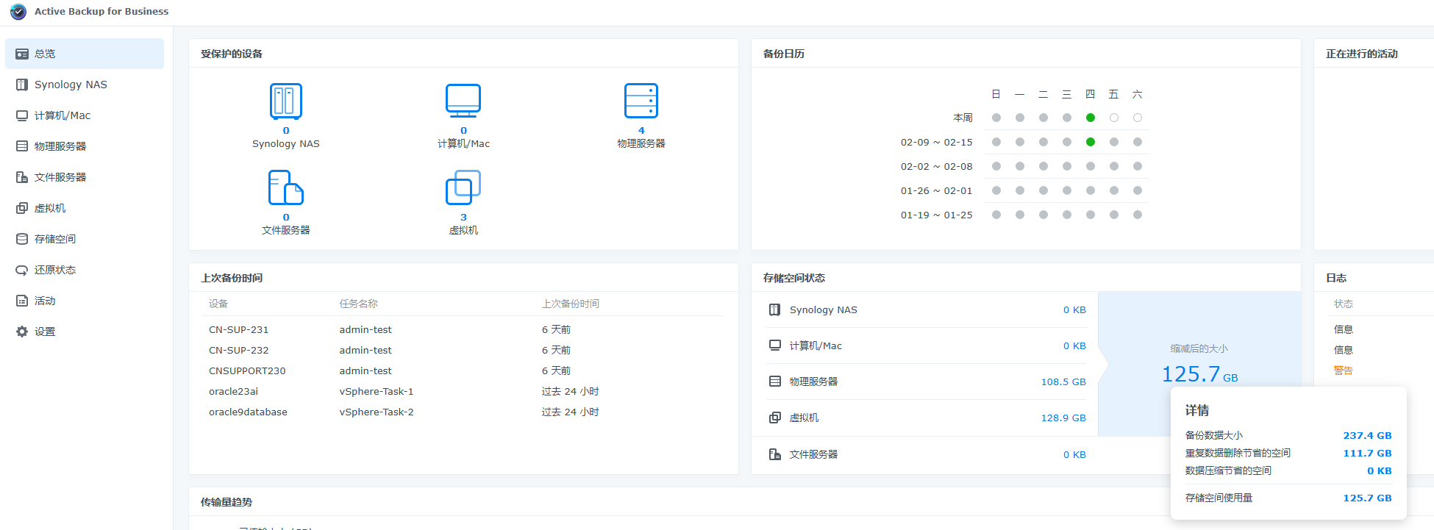Image resolution: width=1434 pixels, height=530 pixels.
Task: Click the 6 天前 time for CN-SUP-231
Action: 556,329
